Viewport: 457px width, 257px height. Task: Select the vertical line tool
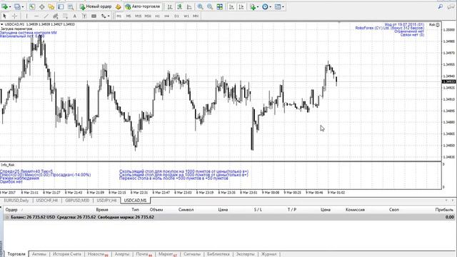point(26,16)
